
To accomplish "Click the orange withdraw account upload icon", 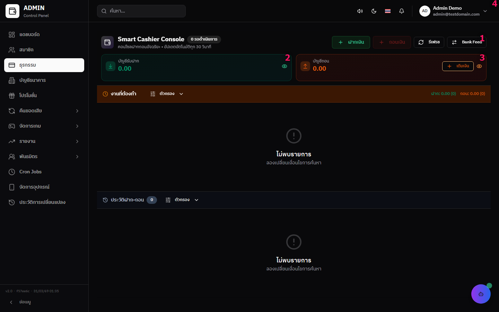I will pyautogui.click(x=305, y=66).
